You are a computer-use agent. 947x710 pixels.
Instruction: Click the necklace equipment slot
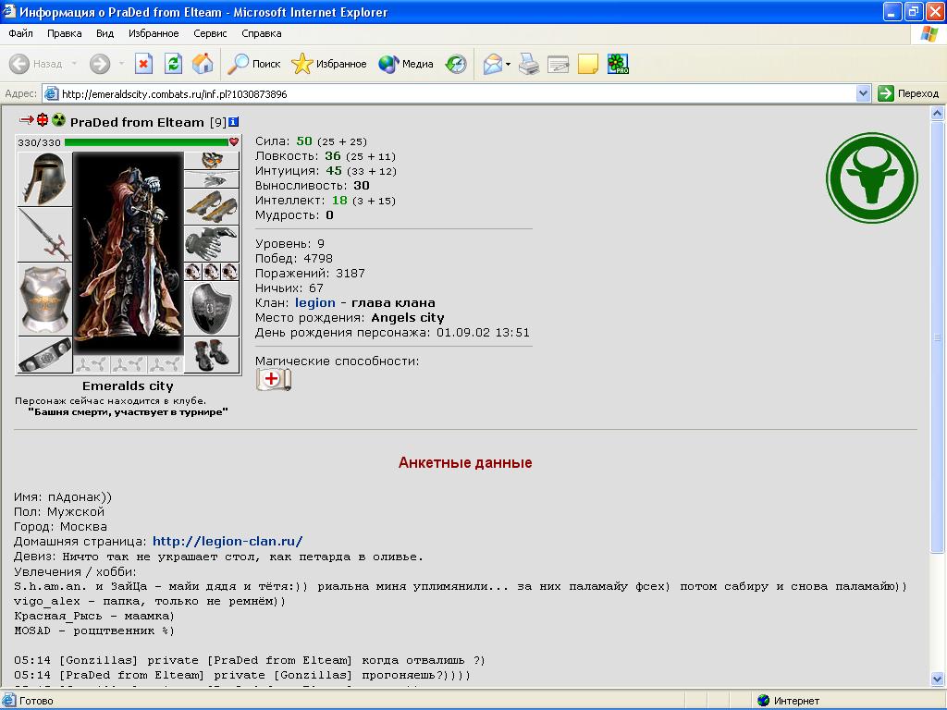212,179
